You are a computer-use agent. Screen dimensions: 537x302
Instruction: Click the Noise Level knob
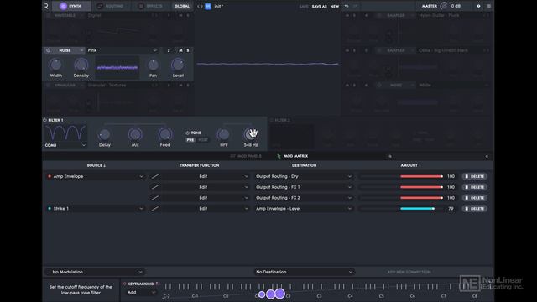pos(178,65)
